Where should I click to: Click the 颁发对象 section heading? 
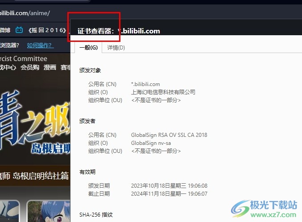[x=90, y=70]
